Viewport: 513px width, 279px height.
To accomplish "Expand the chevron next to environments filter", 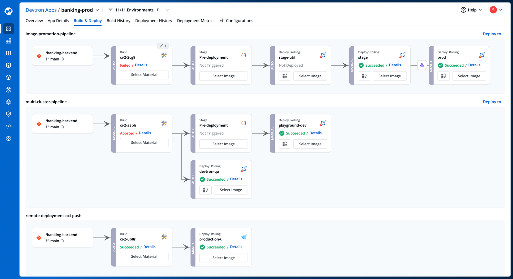I will tap(167, 10).
